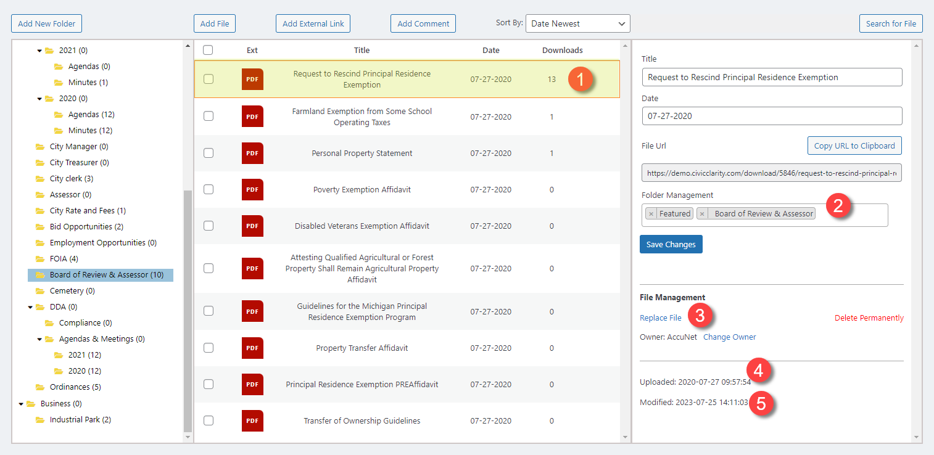Click PDF icon for Principal Residence Exemption PREAffidavit
The width and height of the screenshot is (934, 455).
(252, 384)
